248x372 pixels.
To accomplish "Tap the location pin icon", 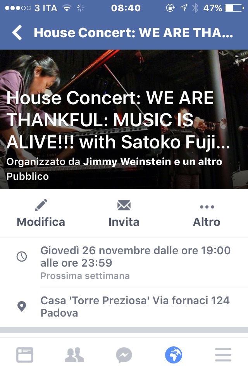I will [x=22, y=307].
